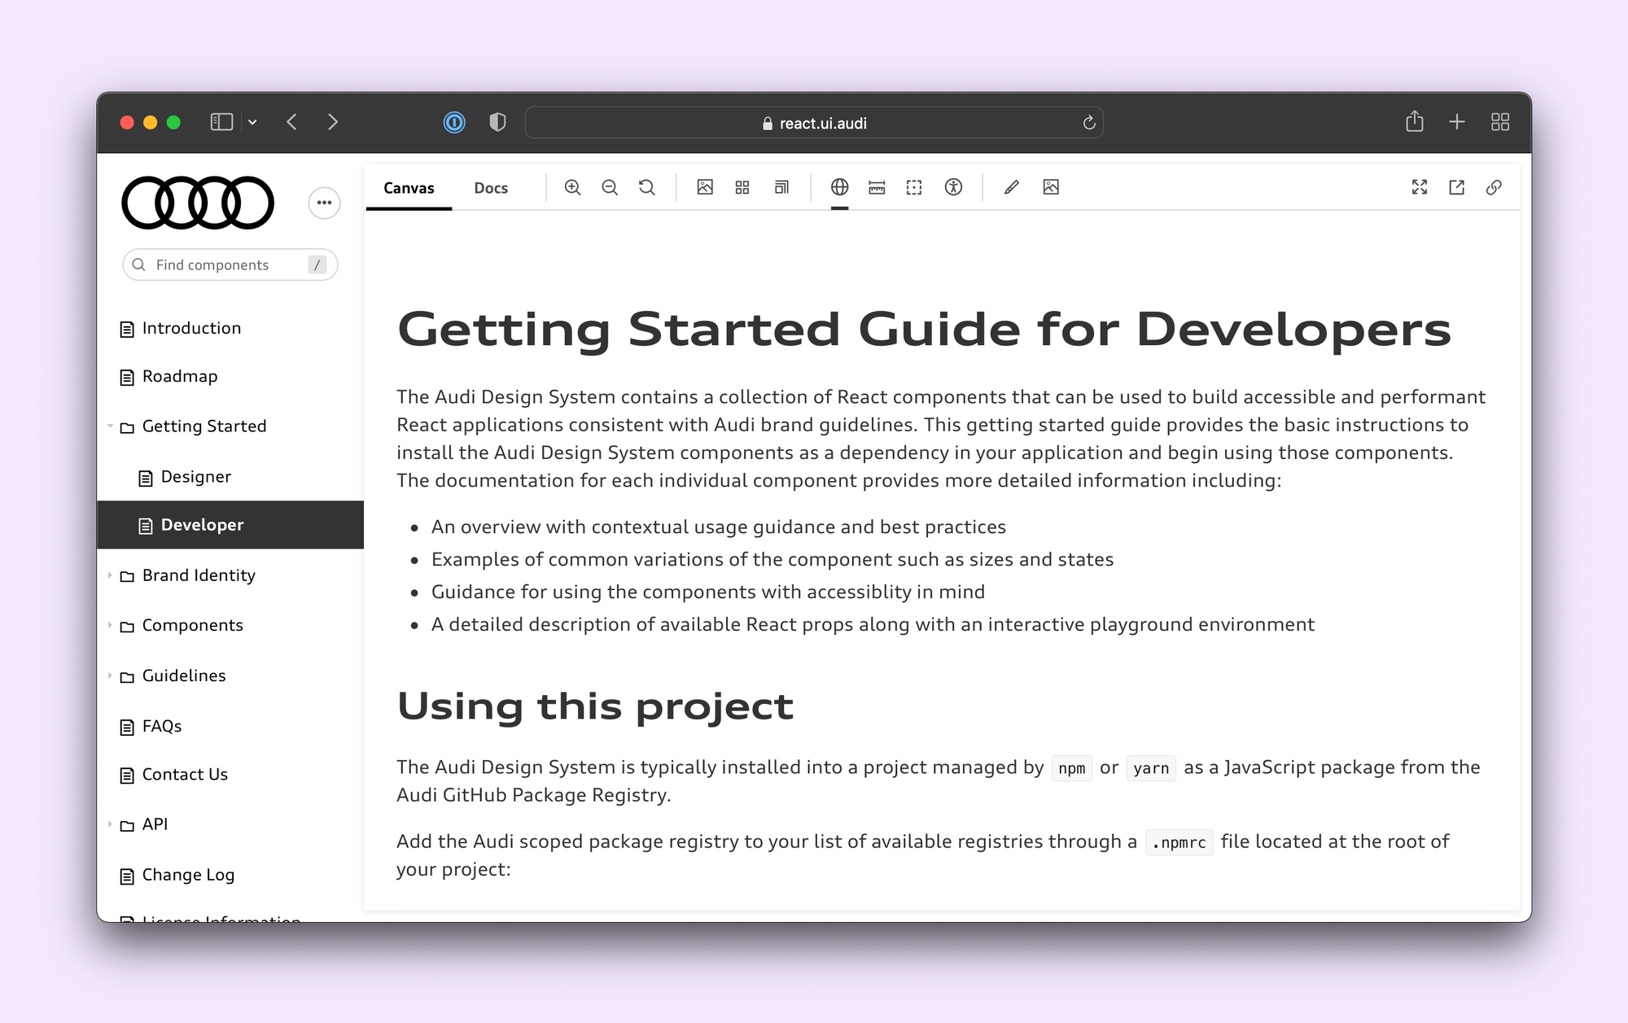Open the accessibility vision simulator icon
This screenshot has width=1628, height=1023.
click(x=953, y=187)
